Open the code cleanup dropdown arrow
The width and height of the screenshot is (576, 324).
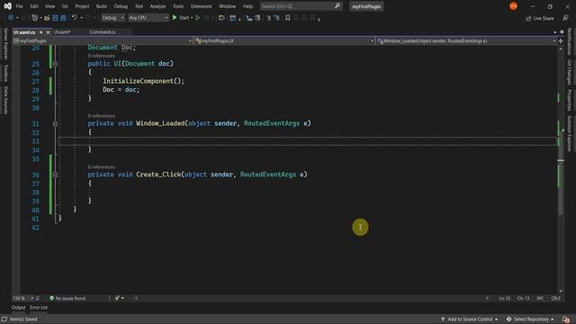pos(122,298)
